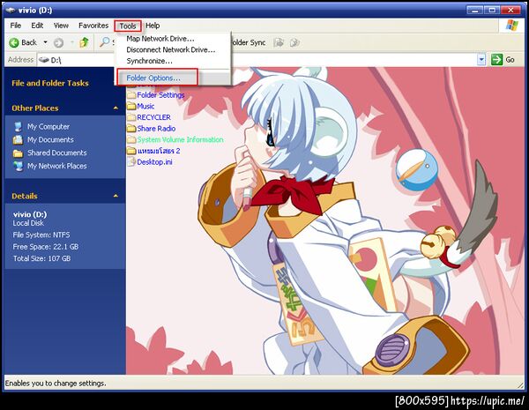Choose Map Network Drive from Tools menu
Viewport: 529px width, 410px height.
[173, 39]
